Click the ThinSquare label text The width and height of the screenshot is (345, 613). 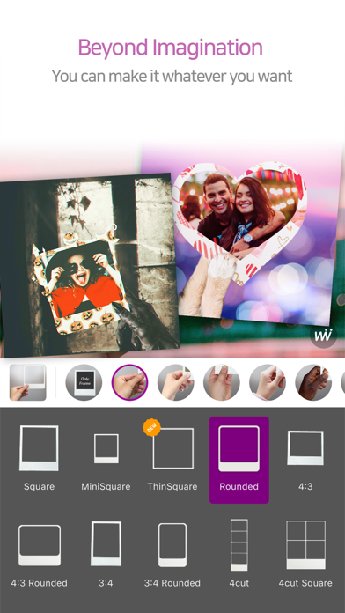point(172,487)
